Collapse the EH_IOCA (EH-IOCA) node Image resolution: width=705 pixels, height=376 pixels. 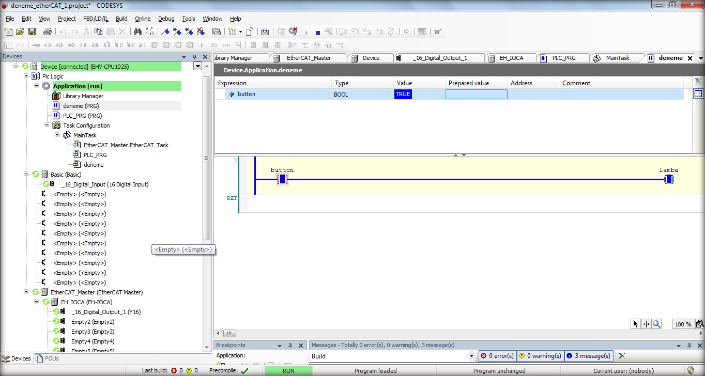pos(37,302)
